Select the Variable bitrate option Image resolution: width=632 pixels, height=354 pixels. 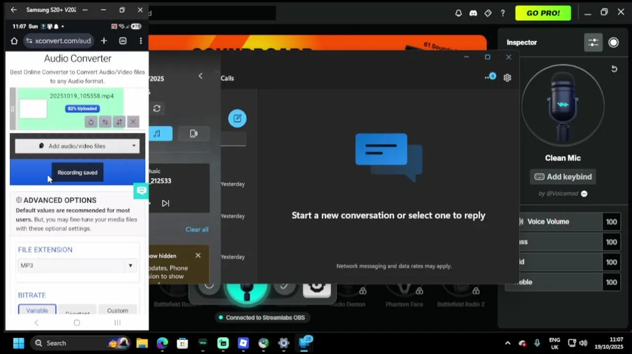(x=37, y=310)
